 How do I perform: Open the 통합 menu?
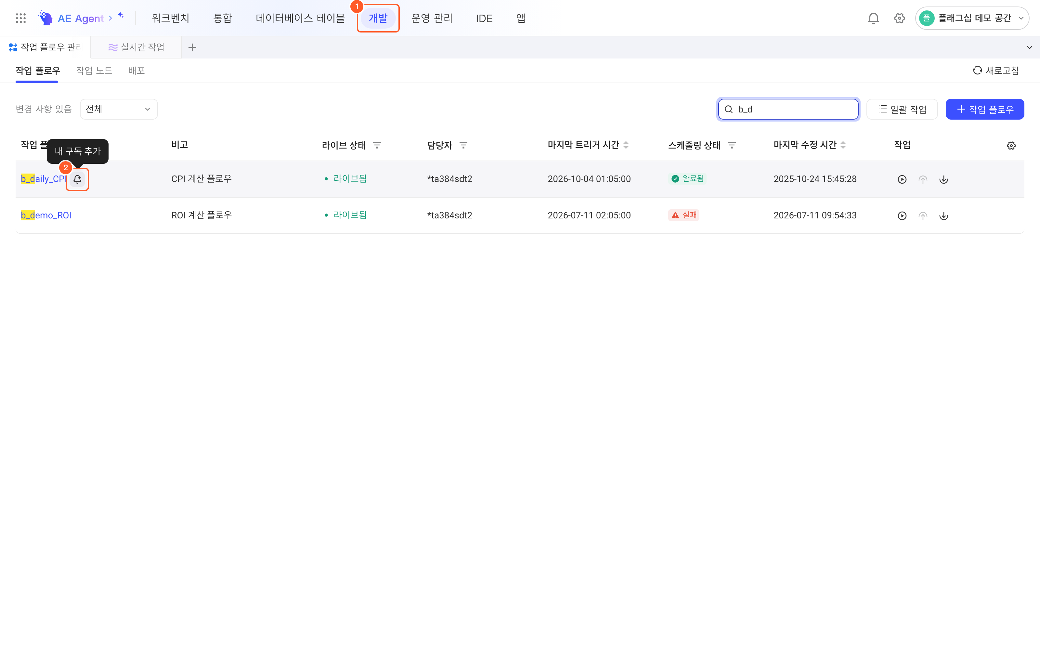pos(223,18)
